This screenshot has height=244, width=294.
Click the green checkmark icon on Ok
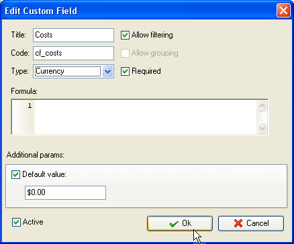174,224
